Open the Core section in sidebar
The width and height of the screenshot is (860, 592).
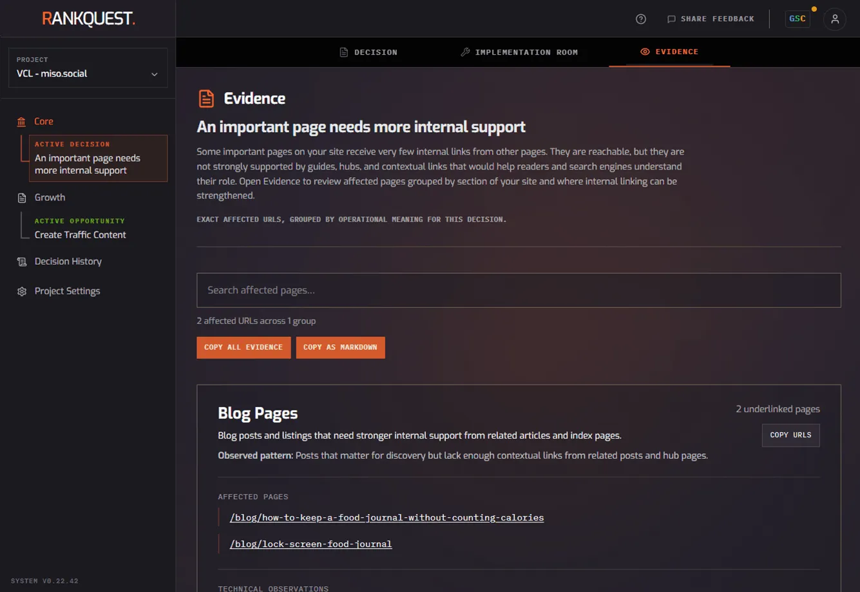pyautogui.click(x=44, y=121)
